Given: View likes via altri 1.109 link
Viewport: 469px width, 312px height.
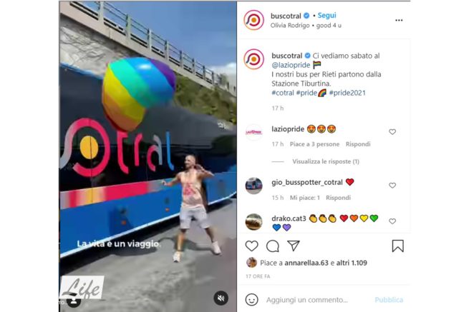Looking at the screenshot, I should [352, 263].
